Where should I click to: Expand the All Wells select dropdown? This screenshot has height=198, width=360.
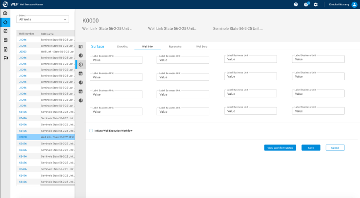coord(43,19)
